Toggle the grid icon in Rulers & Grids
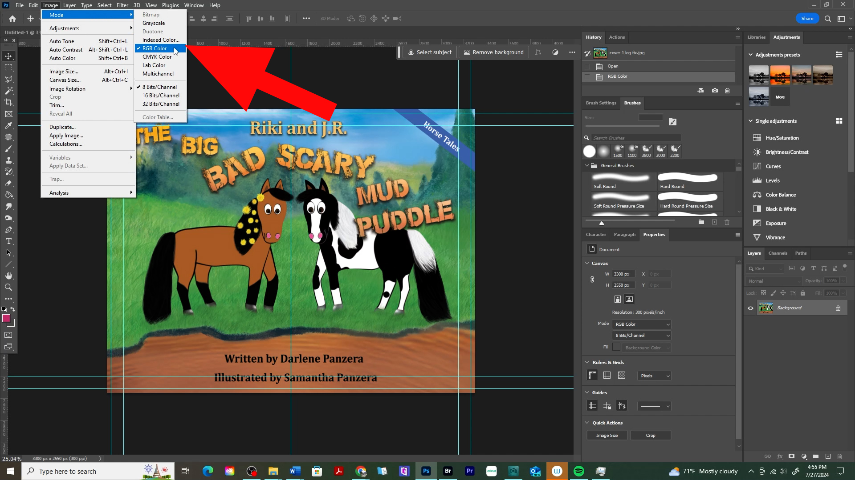The width and height of the screenshot is (855, 480). pyautogui.click(x=607, y=376)
